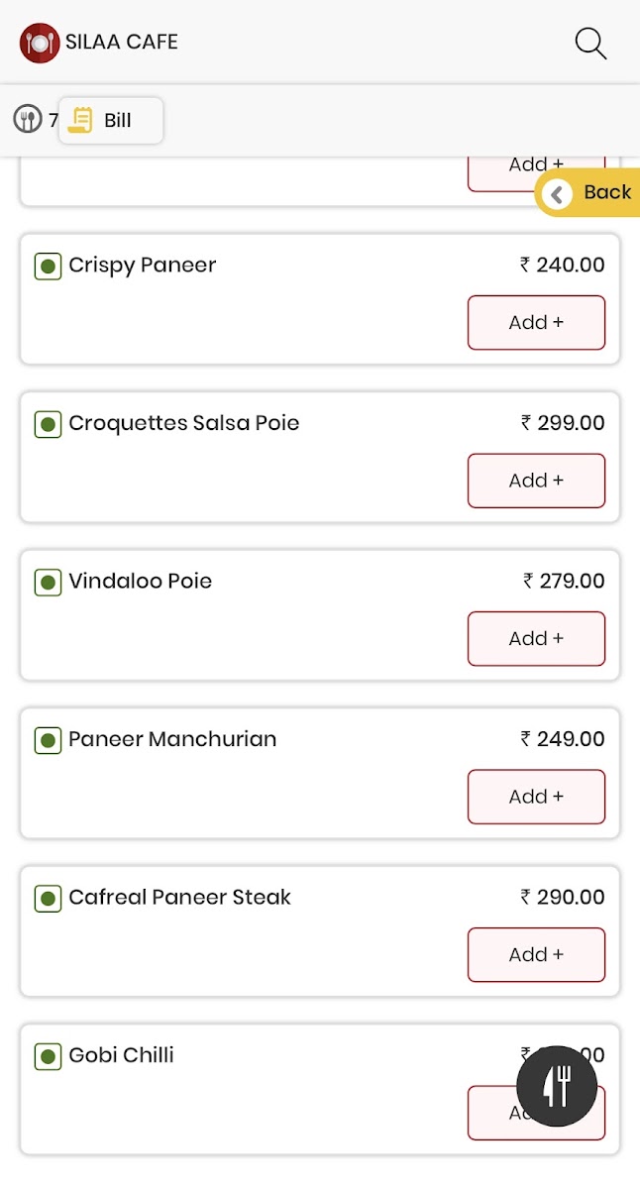Click the veg indicator beside Gobi Chilli
The height and width of the screenshot is (1189, 640).
(x=48, y=1056)
